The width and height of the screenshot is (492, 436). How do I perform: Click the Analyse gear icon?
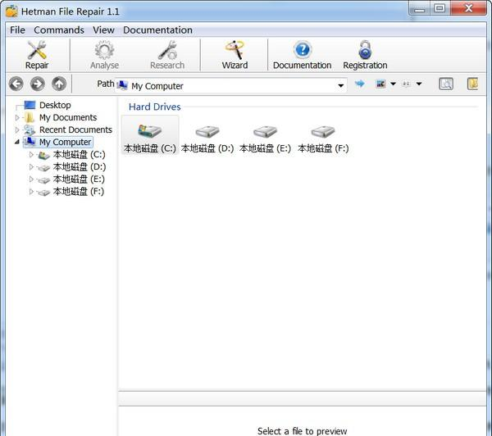[104, 50]
